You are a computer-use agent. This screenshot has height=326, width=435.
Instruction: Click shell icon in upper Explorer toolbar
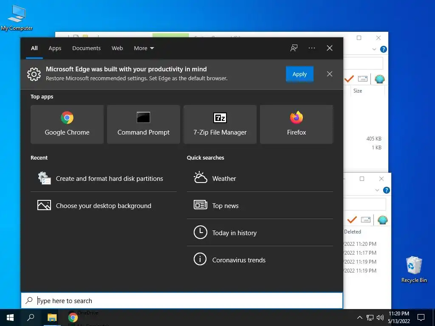[379, 79]
